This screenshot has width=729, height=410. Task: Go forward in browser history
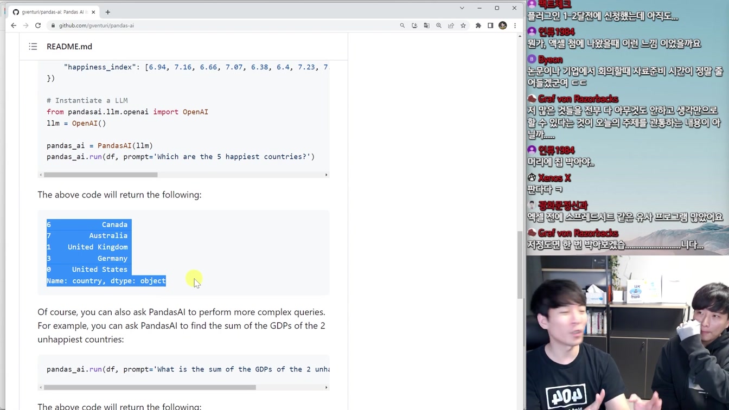pos(25,25)
